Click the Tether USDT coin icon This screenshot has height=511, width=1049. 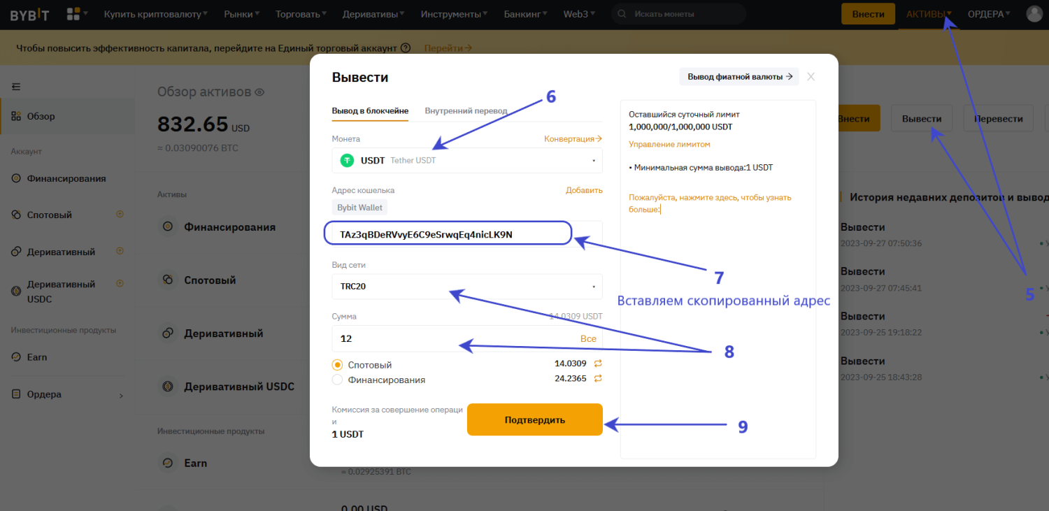click(347, 160)
